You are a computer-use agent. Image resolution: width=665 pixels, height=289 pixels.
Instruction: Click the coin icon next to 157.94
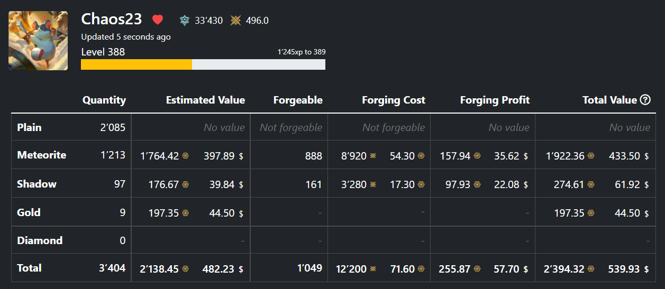coord(477,156)
